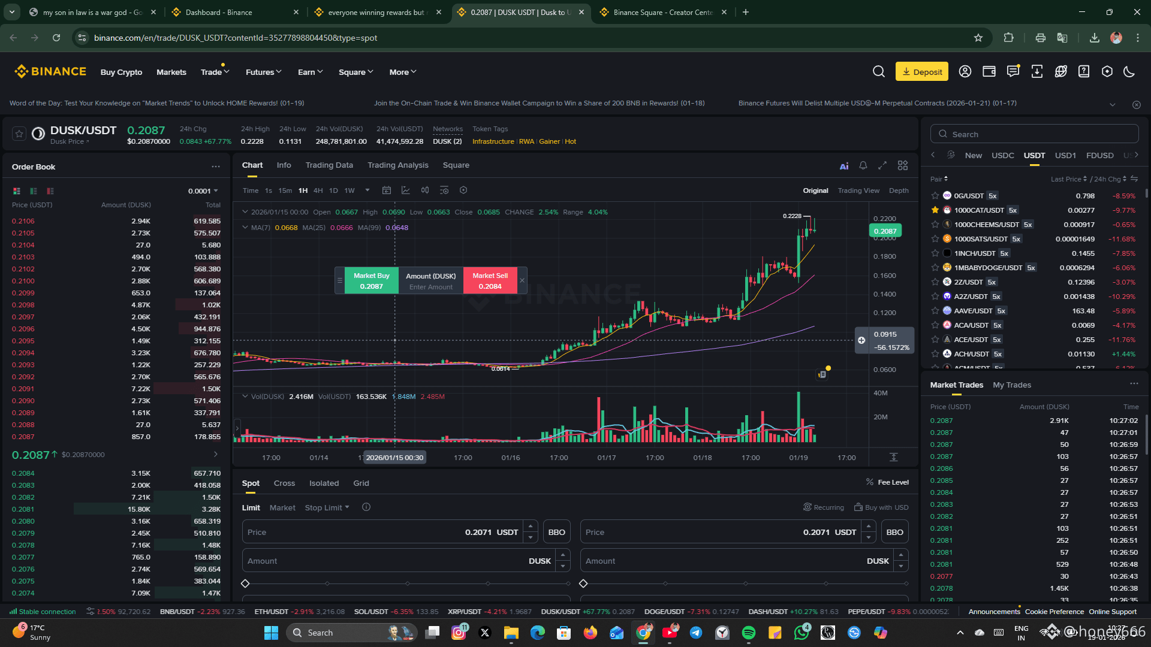Viewport: 1151px width, 647px height.
Task: Open the My Trades tab
Action: [x=1012, y=385]
